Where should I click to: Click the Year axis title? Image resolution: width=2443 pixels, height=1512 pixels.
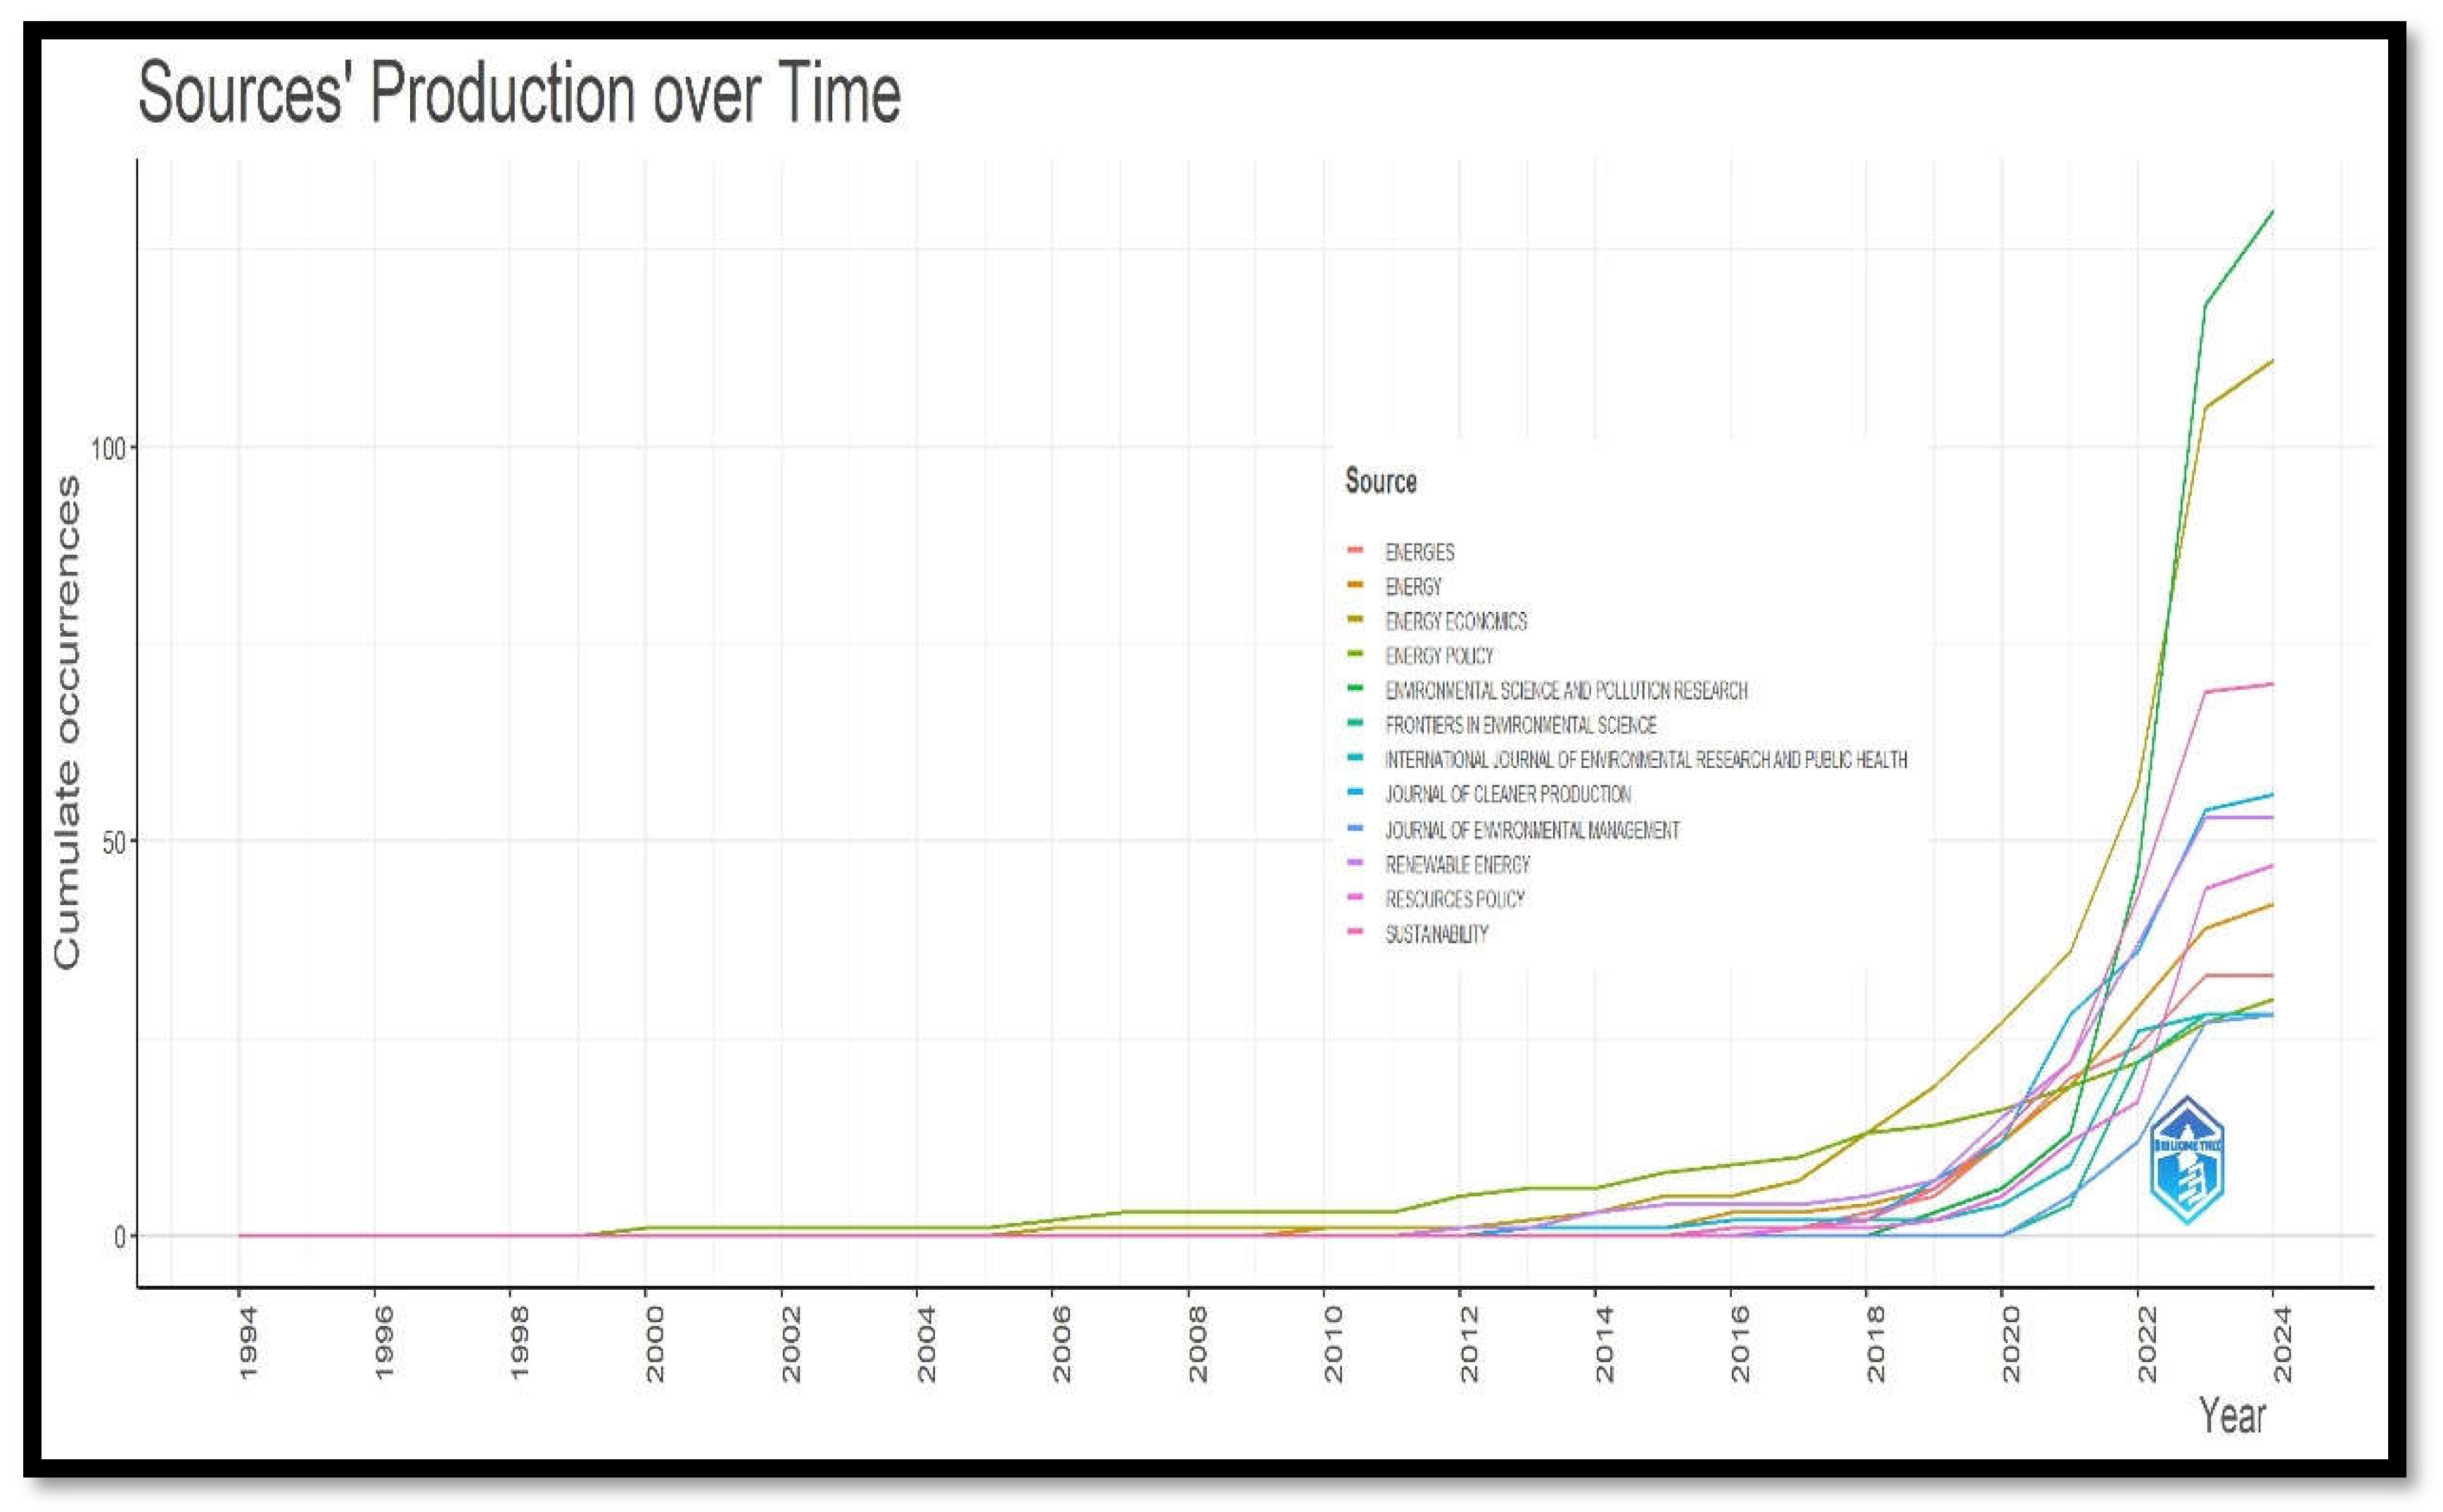(x=2232, y=1416)
